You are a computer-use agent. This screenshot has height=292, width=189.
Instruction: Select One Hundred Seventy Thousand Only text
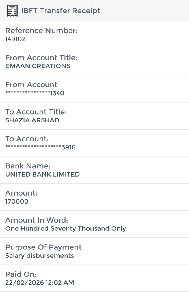[x=66, y=228]
